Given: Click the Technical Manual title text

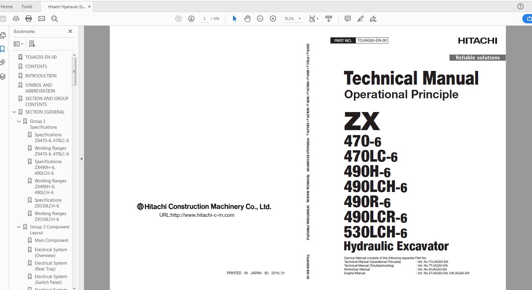Looking at the screenshot, I should pyautogui.click(x=411, y=78).
